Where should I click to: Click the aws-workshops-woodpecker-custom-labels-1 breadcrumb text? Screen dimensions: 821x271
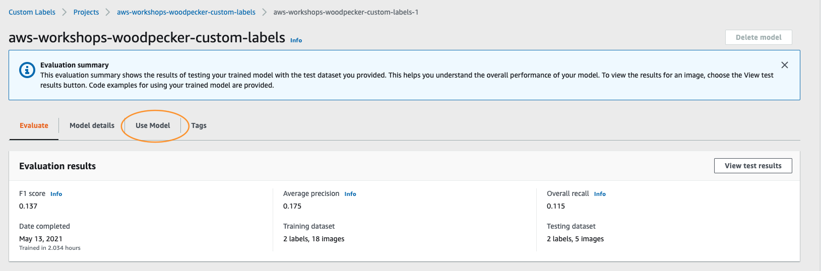tap(346, 12)
